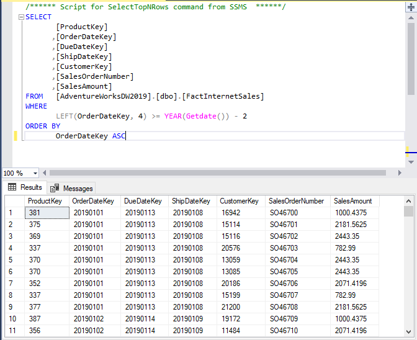Click DueDateKey cell in row 11

coord(145,331)
